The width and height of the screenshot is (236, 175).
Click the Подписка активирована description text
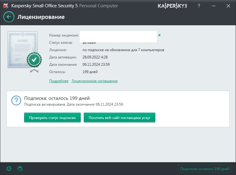74,104
